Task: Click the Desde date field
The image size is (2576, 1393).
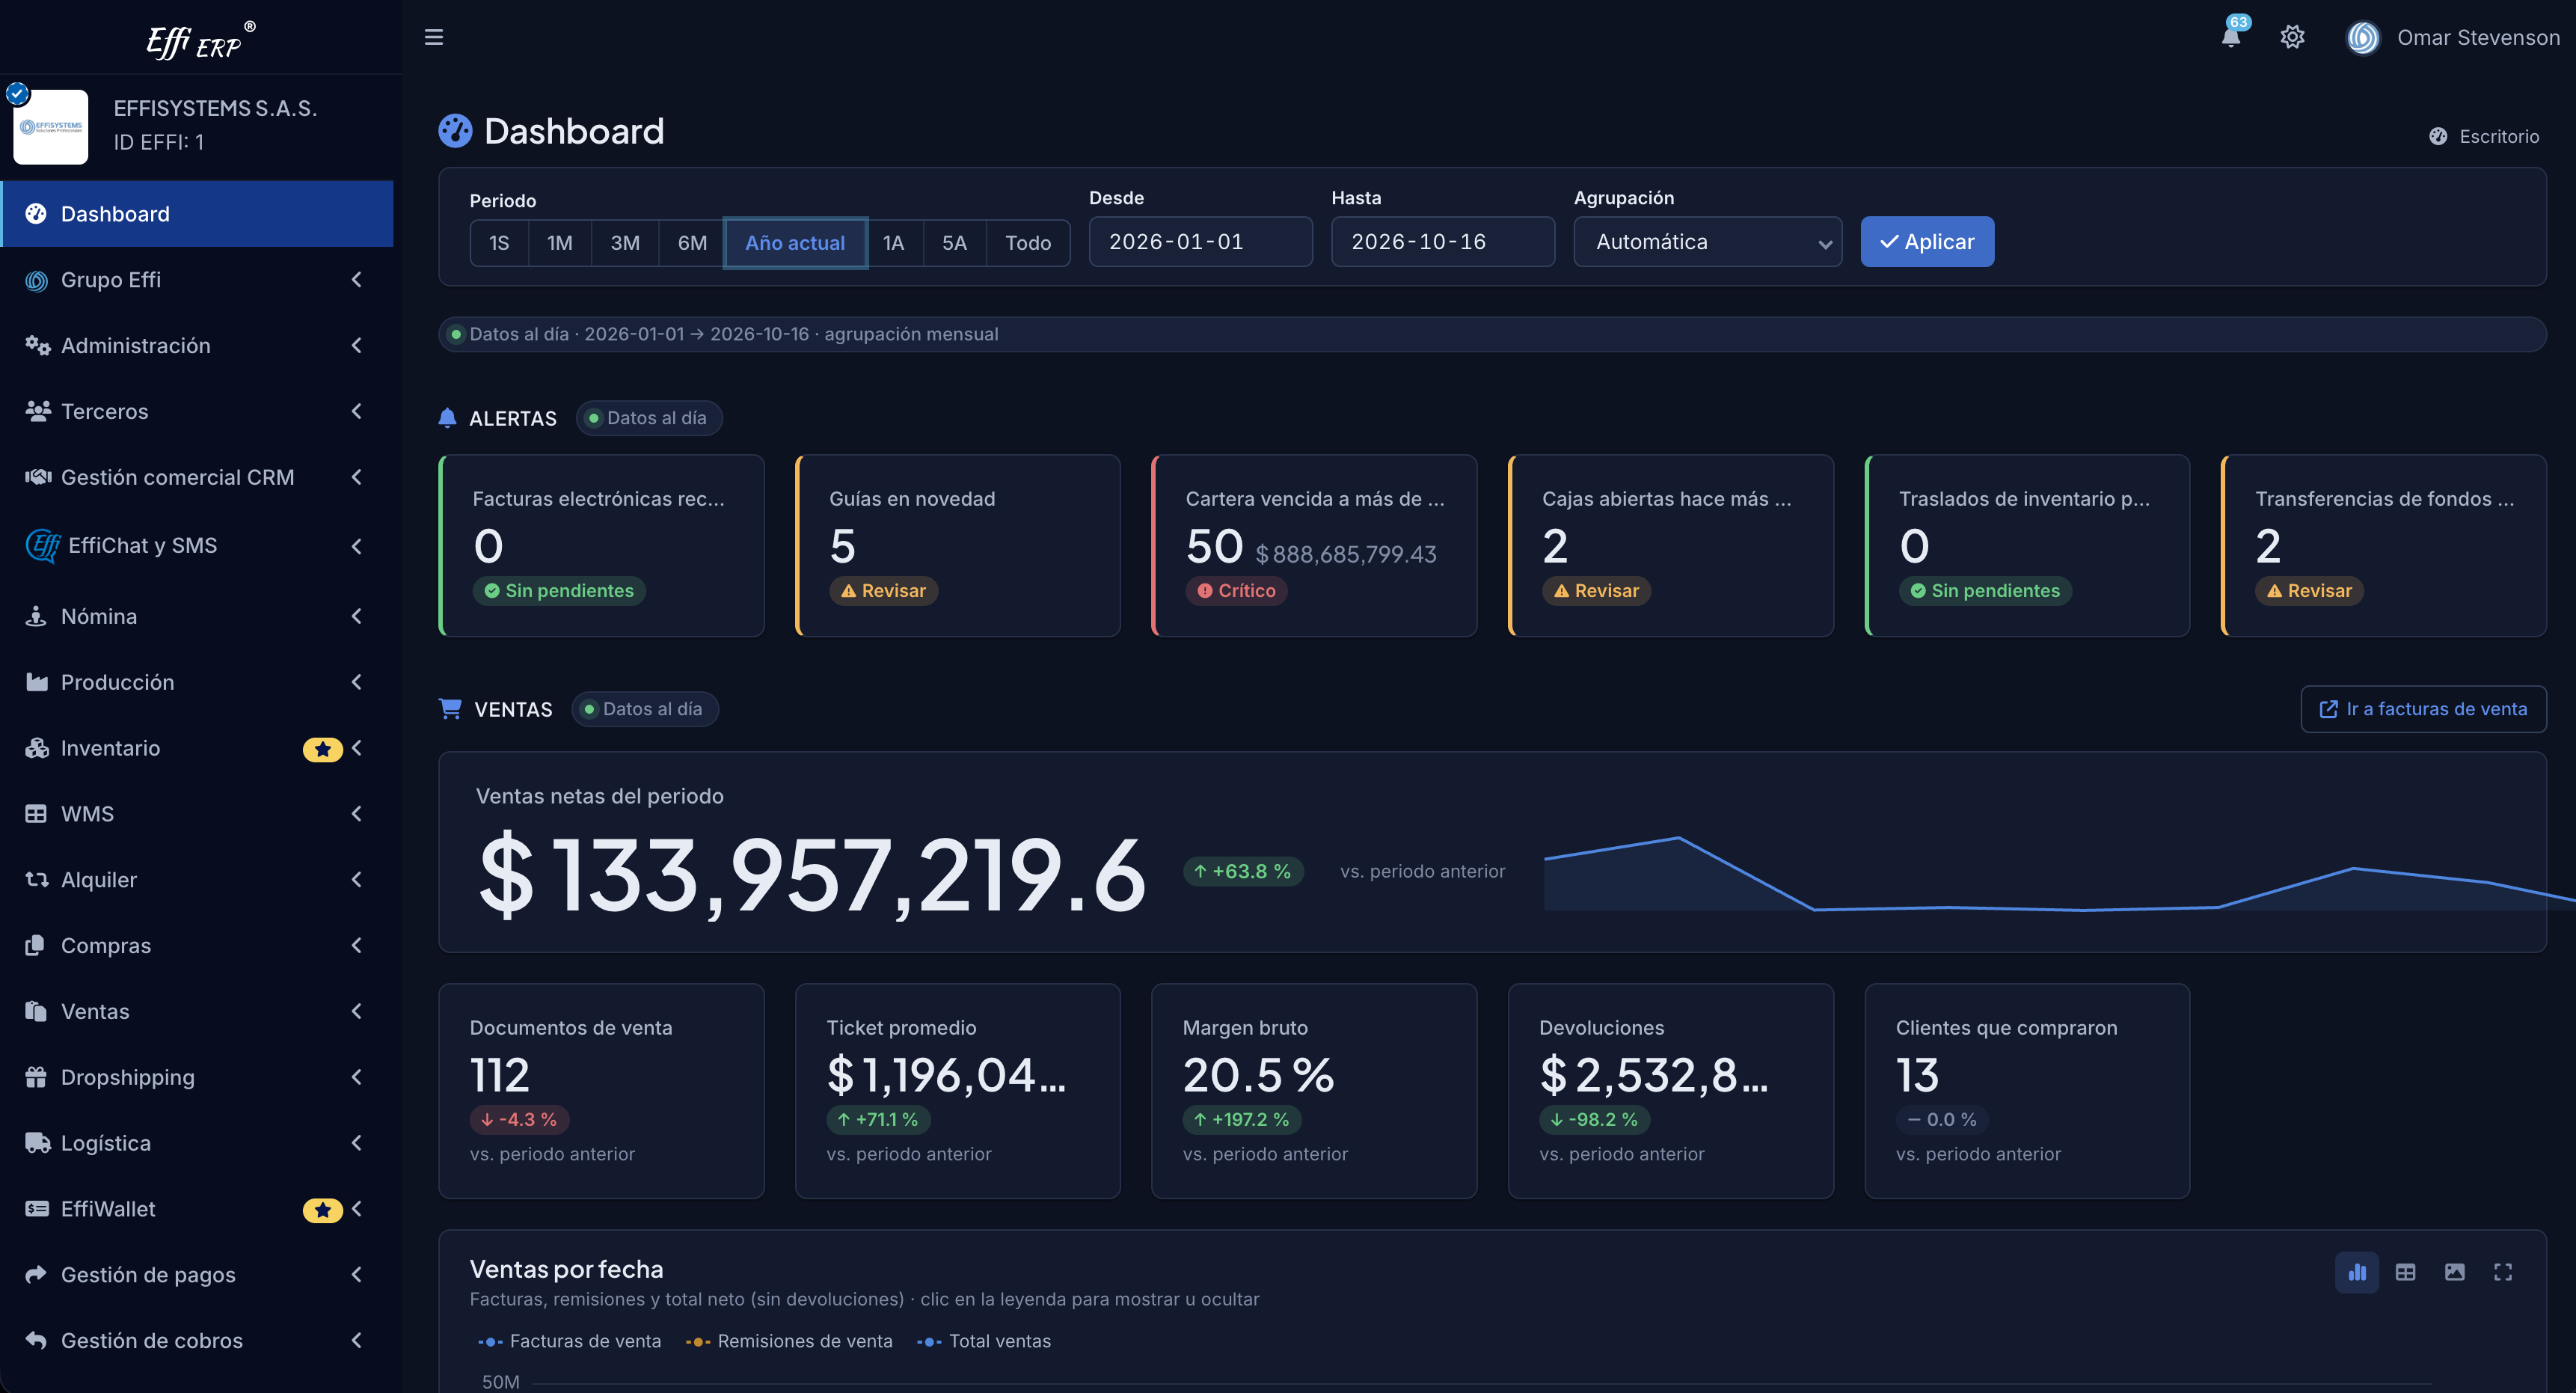Action: pyautogui.click(x=1200, y=242)
